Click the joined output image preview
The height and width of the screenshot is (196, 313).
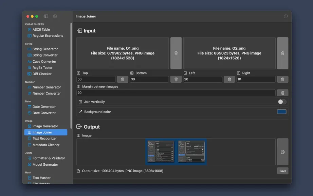[176, 152]
